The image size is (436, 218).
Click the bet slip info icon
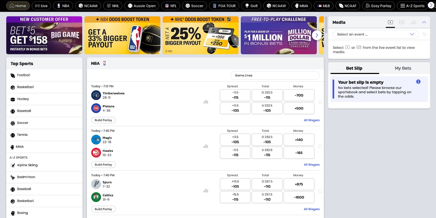point(418,82)
